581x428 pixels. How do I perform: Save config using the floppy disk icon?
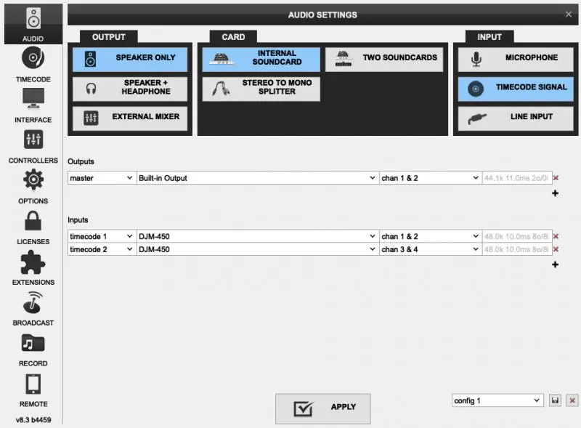pyautogui.click(x=556, y=401)
